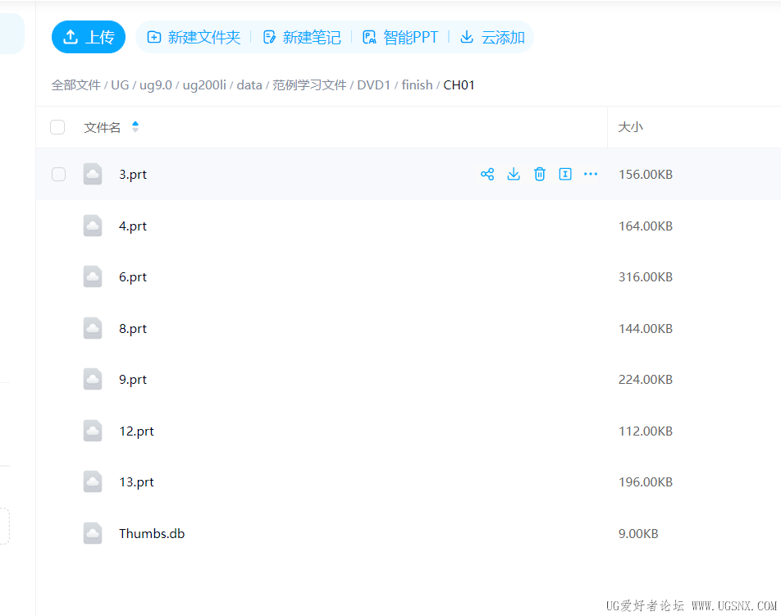Click 新建文件夹 to create a folder
The image size is (781, 616).
pyautogui.click(x=194, y=37)
